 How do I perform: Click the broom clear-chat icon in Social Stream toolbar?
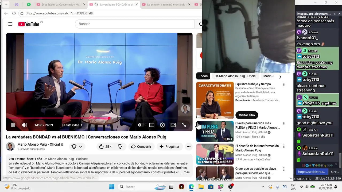[x=325, y=166]
